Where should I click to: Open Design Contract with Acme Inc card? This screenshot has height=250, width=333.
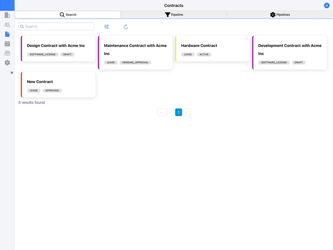pos(58,48)
